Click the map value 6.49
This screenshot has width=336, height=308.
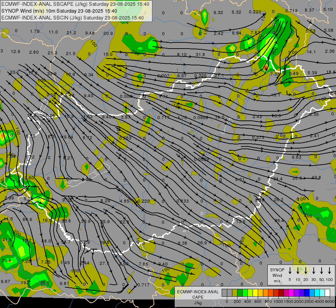(293, 73)
